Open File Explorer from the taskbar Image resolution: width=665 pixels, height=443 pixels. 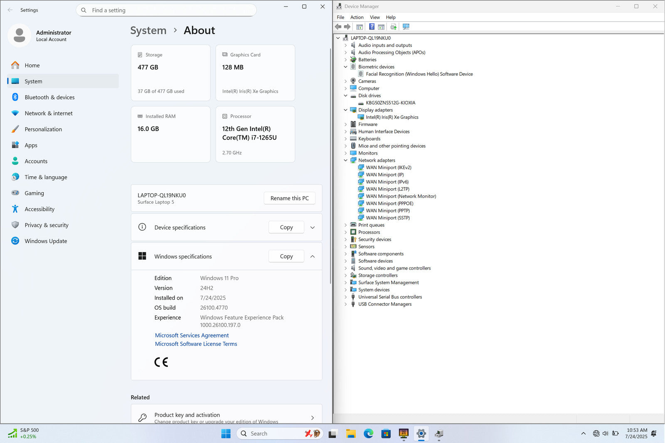(350, 434)
